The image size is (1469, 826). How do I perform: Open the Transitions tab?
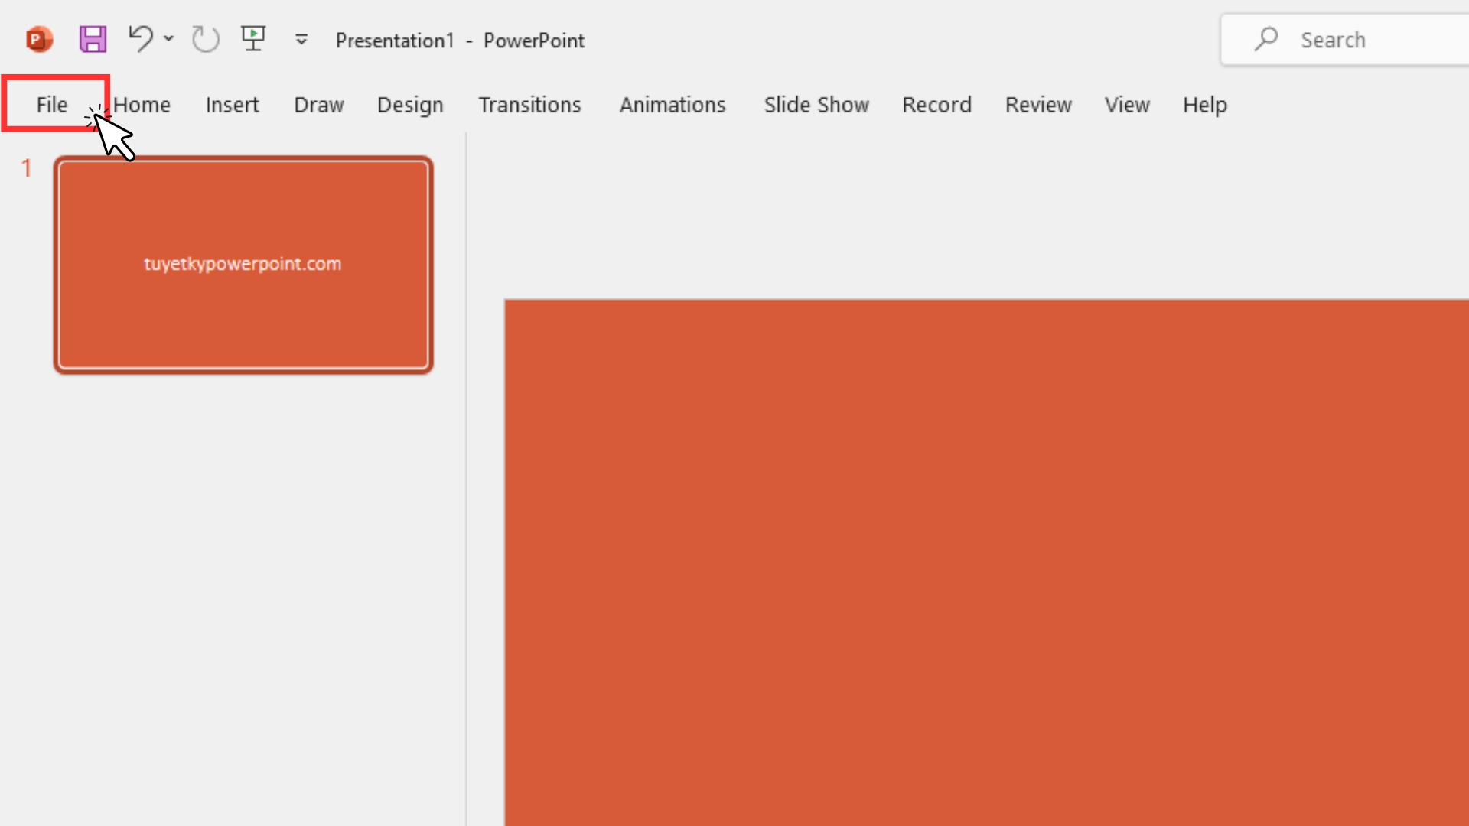[x=529, y=105]
